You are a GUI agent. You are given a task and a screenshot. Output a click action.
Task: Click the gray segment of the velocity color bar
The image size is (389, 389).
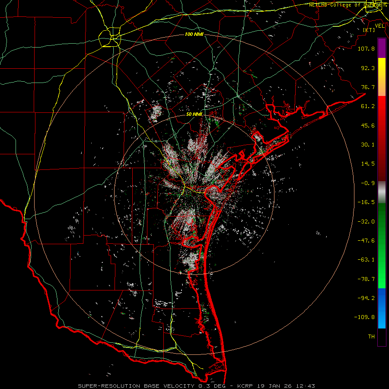382,192
